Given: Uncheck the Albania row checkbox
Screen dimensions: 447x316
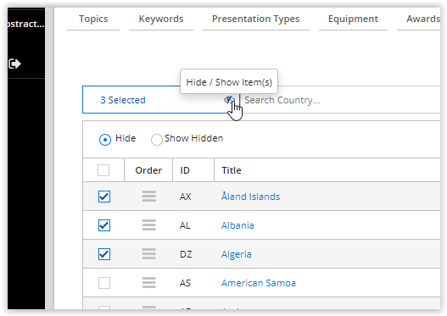Looking at the screenshot, I should tap(104, 225).
